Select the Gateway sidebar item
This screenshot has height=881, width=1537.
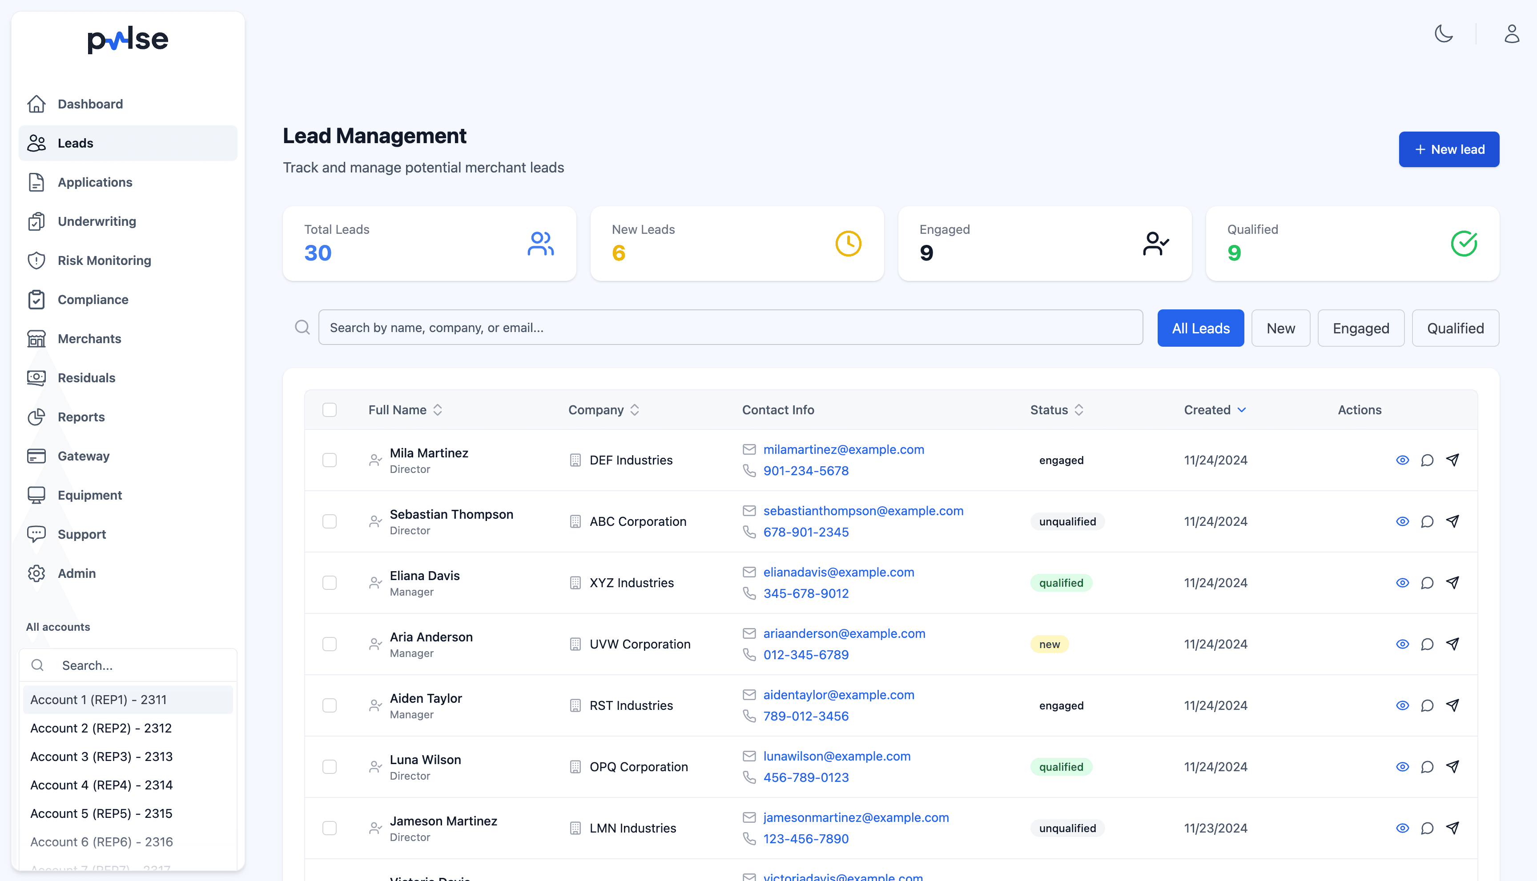[84, 456]
